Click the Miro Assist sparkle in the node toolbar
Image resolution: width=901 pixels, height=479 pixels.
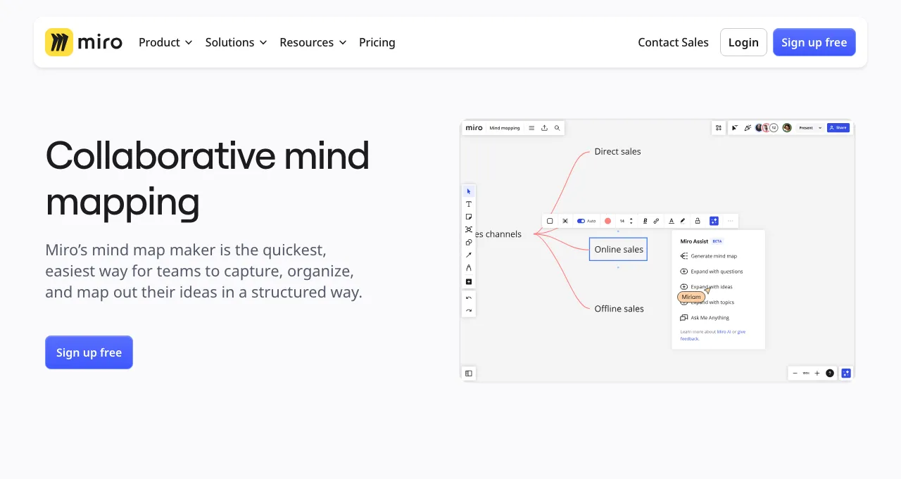coord(714,221)
